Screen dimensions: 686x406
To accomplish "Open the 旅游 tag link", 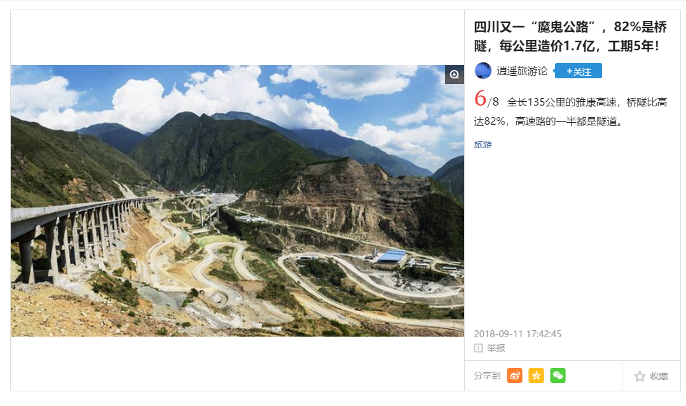I will click(483, 144).
